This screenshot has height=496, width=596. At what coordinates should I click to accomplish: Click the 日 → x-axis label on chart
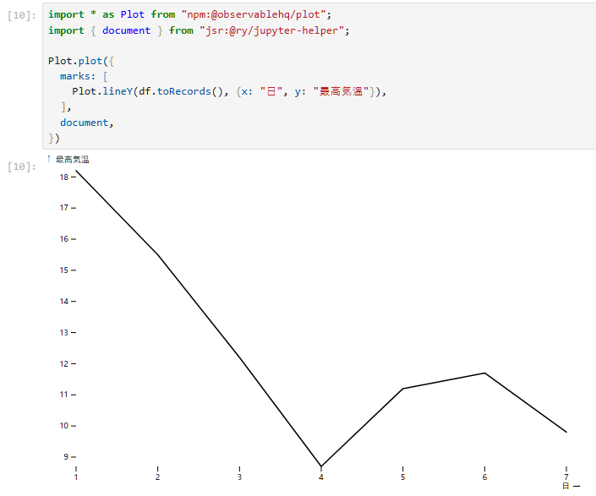(571, 486)
